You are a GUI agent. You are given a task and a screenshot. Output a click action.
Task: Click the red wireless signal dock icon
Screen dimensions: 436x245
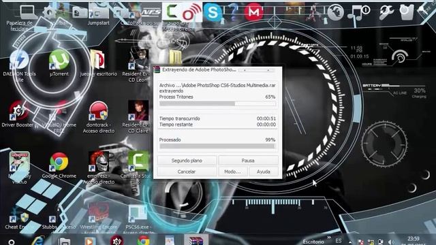pyautogui.click(x=192, y=12)
